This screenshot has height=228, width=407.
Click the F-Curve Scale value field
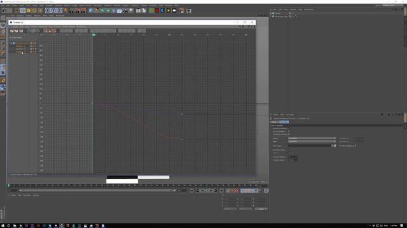(293, 160)
